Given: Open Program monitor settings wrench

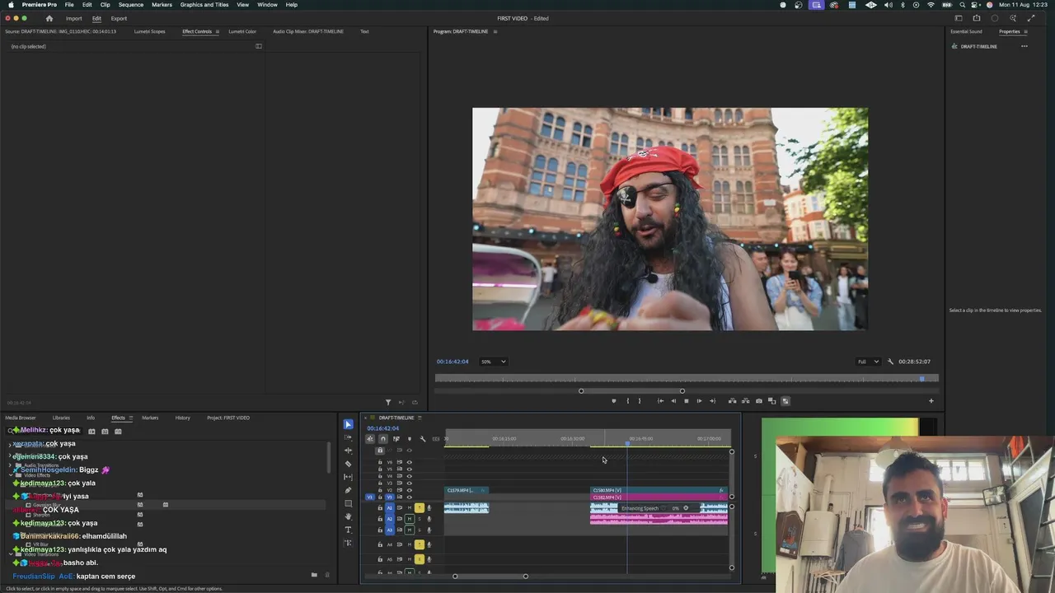Looking at the screenshot, I should [890, 362].
